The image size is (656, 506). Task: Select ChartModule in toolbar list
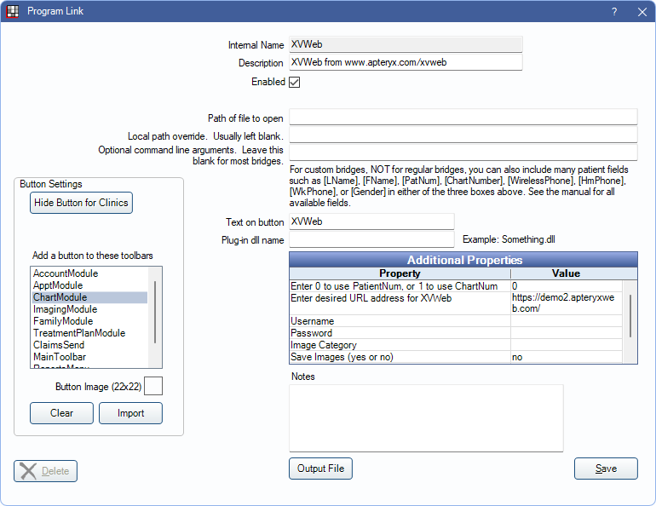(89, 297)
